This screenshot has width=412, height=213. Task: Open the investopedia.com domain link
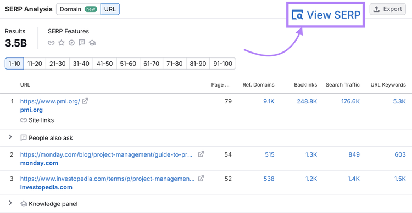point(46,187)
